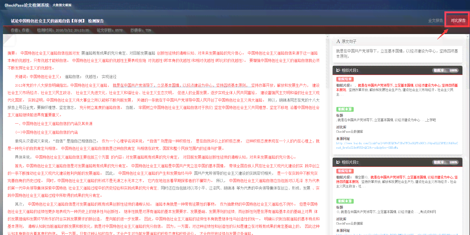Image resolution: width=470 pixels, height=235 pixels.
Task: Click the 相似来源 label in 相似片段2
Action: click(x=345, y=201)
